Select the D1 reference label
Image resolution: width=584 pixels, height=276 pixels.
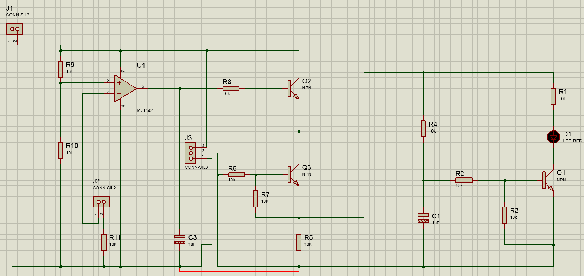[567, 134]
